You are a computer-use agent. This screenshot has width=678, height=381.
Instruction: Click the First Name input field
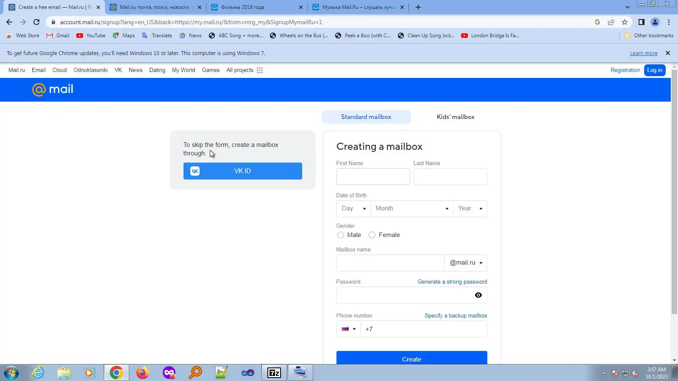coord(373,177)
